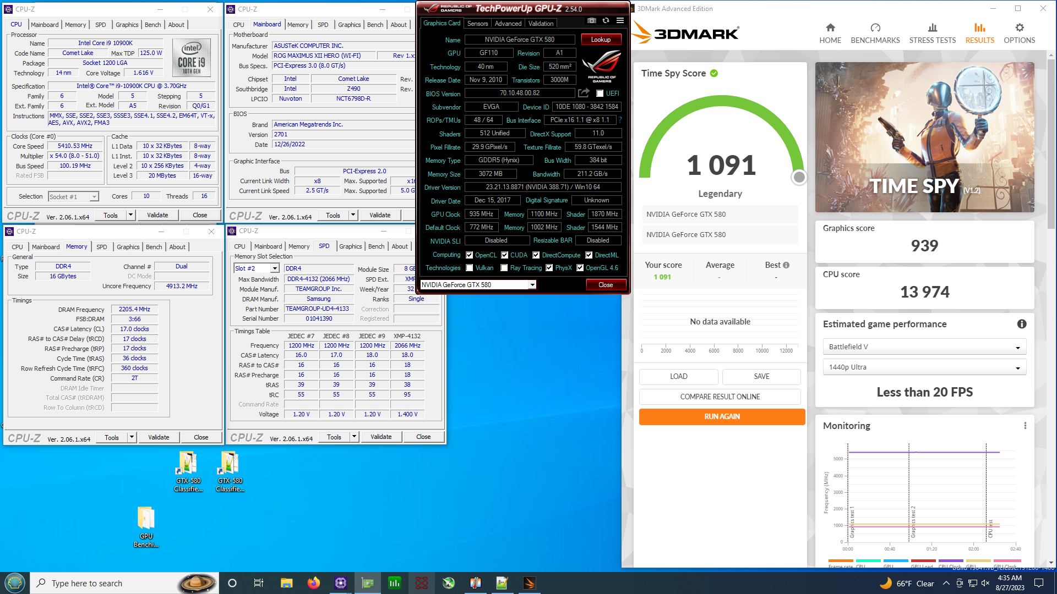Open the GPU Benchi... folder on desktop
This screenshot has width=1057, height=594.
[146, 527]
